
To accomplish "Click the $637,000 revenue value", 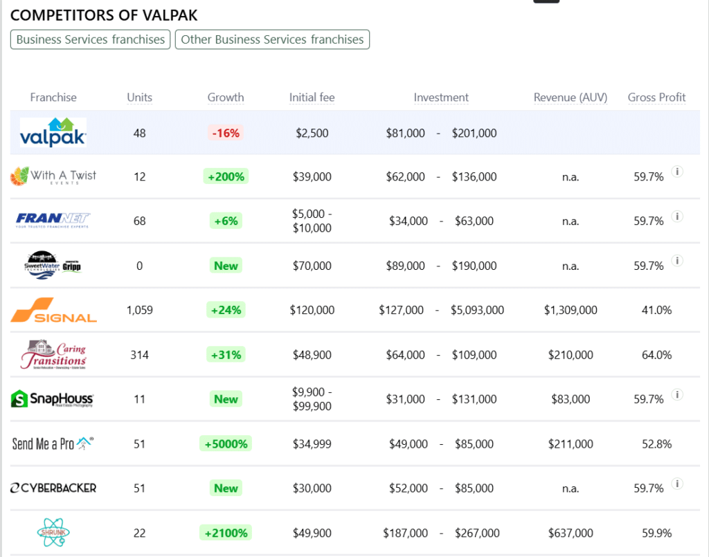I will 571,533.
